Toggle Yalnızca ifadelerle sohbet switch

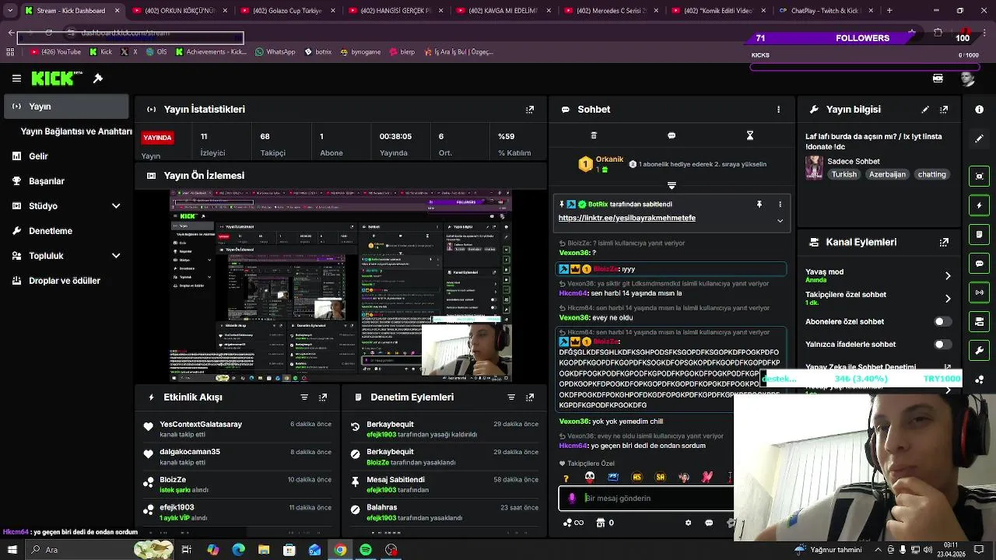tap(942, 345)
